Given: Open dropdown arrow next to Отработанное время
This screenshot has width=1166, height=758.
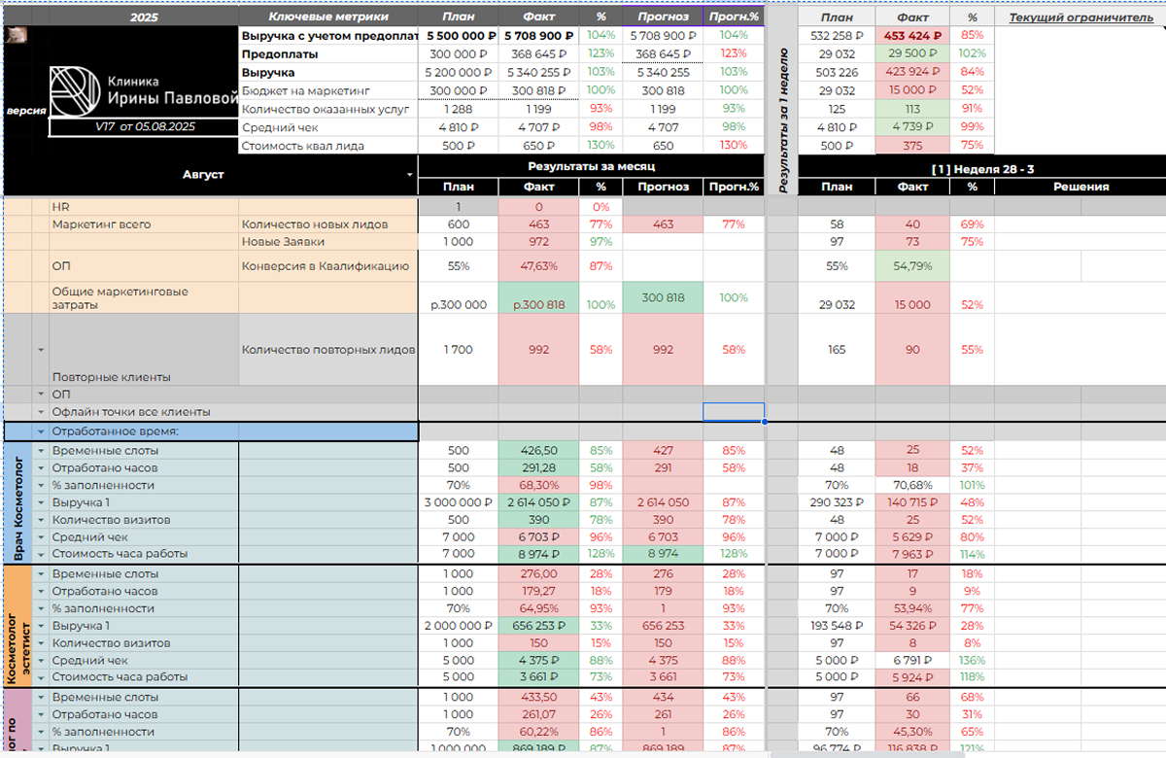Looking at the screenshot, I should [x=41, y=431].
